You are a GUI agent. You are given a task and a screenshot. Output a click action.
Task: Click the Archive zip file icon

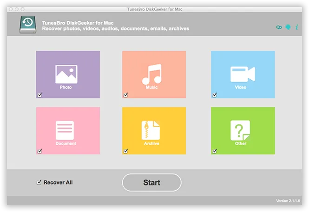pos(151,130)
